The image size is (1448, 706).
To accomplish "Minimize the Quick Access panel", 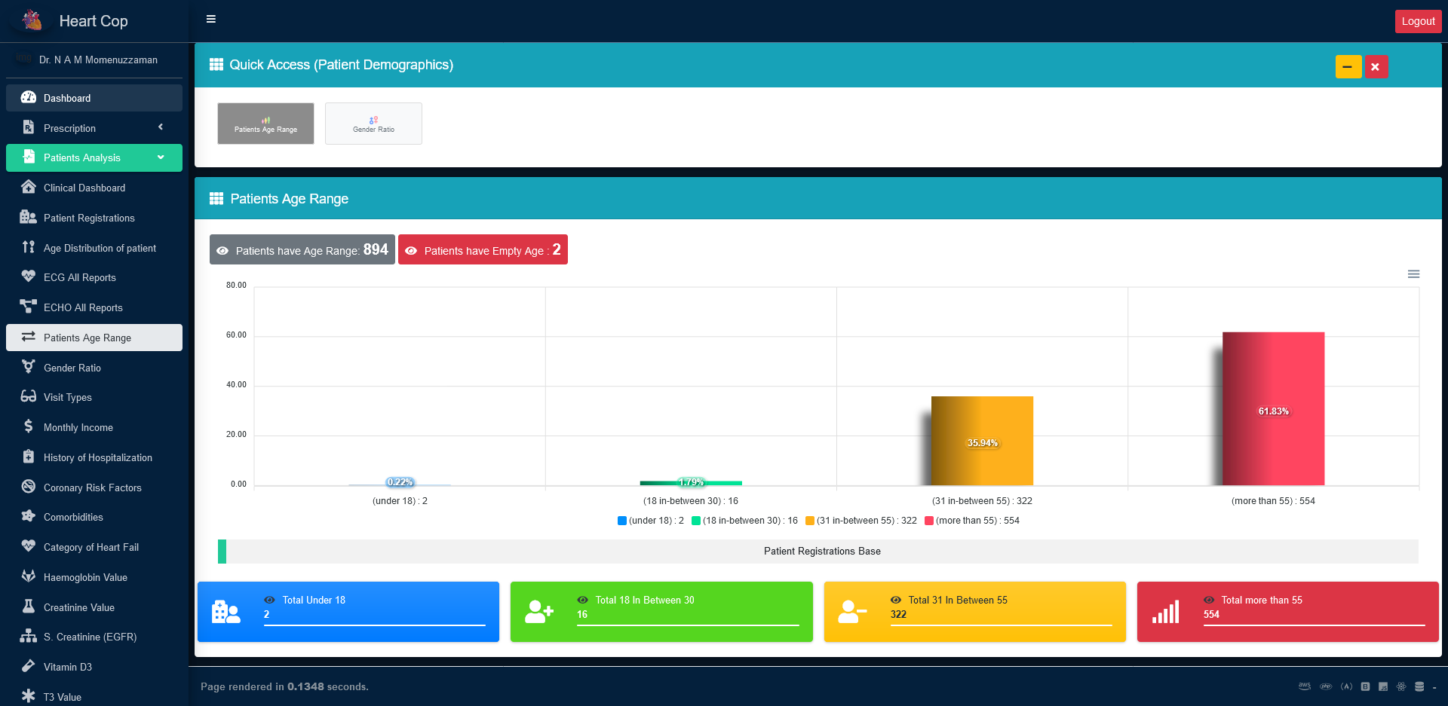I will click(x=1348, y=66).
